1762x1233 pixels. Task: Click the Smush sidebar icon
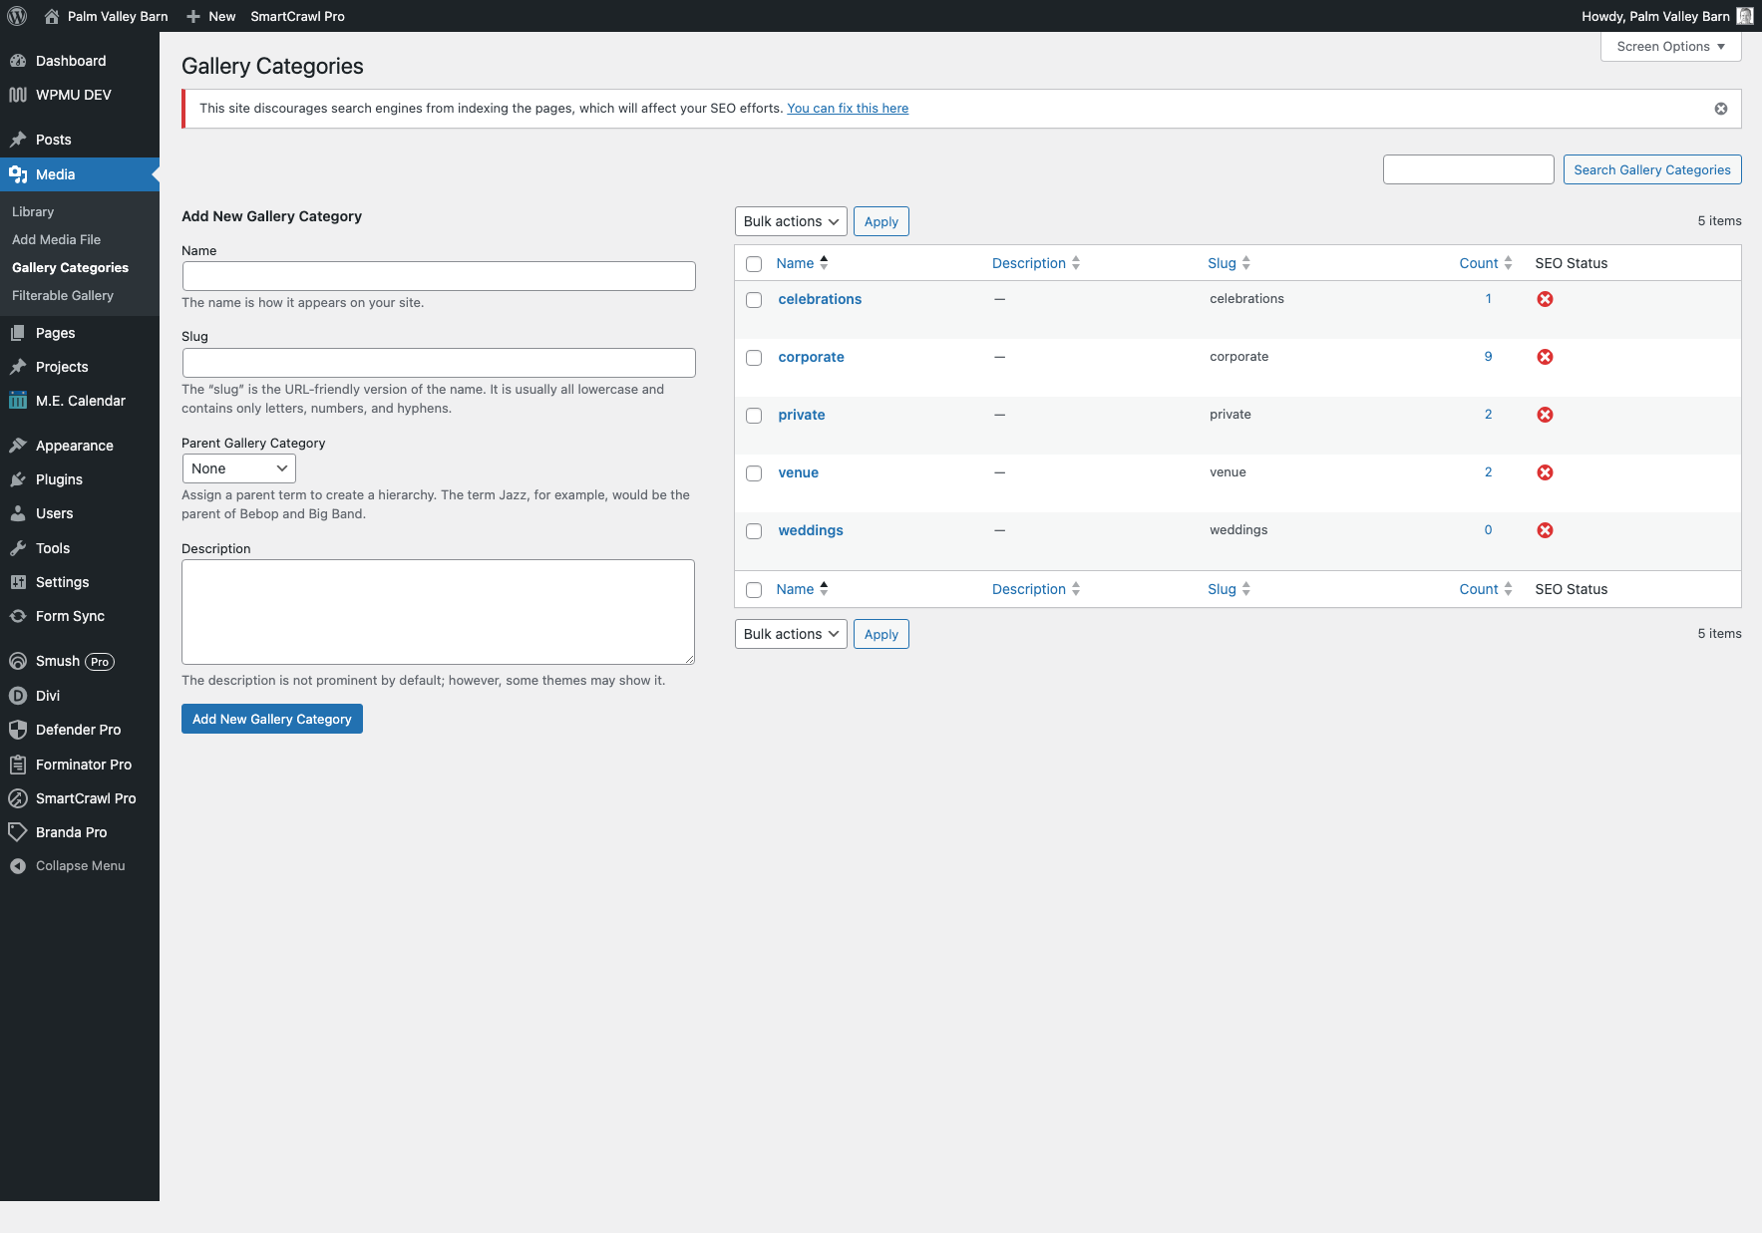coord(18,661)
